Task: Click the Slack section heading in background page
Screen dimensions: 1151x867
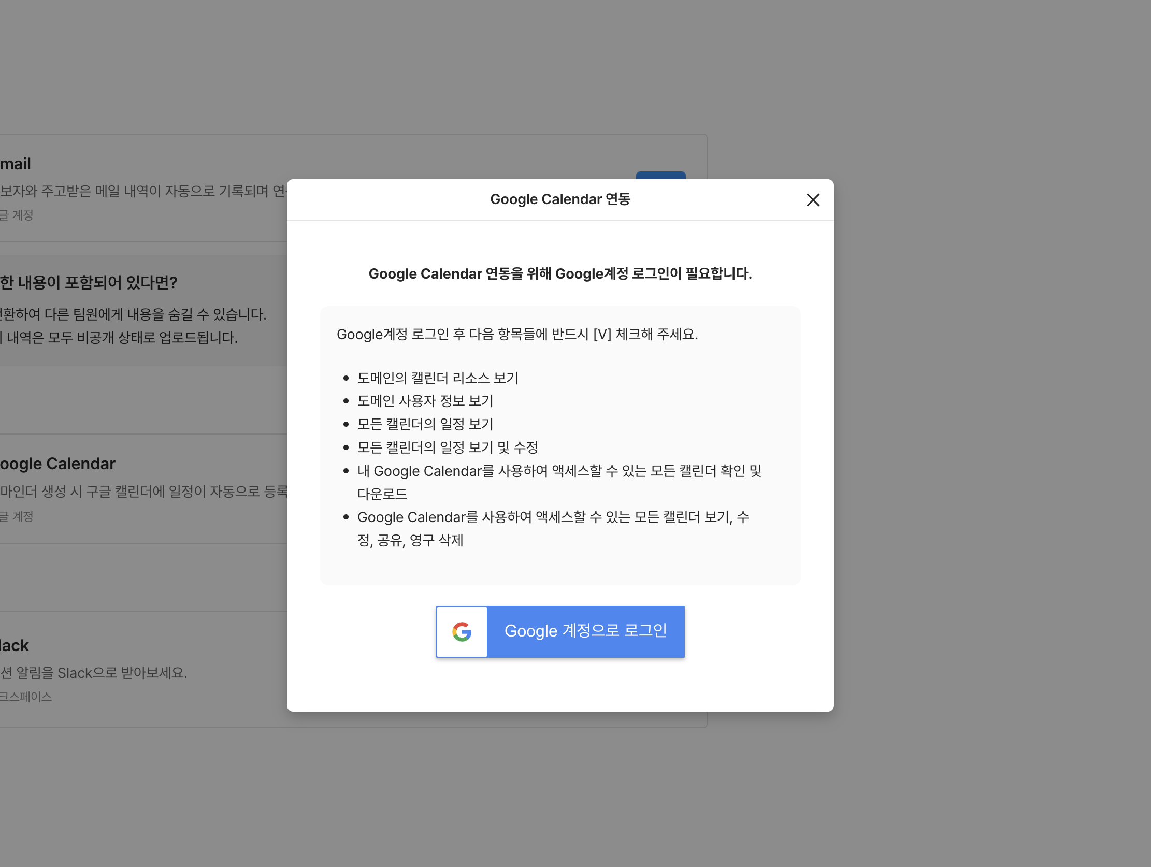Action: [15, 645]
